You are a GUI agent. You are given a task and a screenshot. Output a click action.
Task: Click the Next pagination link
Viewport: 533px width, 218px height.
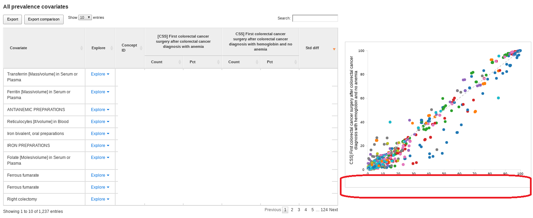333,209
